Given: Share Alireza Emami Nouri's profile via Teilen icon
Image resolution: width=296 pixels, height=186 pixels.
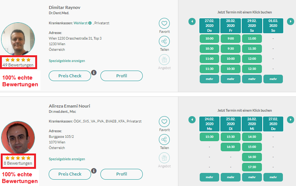Looking at the screenshot, I should click(164, 140).
